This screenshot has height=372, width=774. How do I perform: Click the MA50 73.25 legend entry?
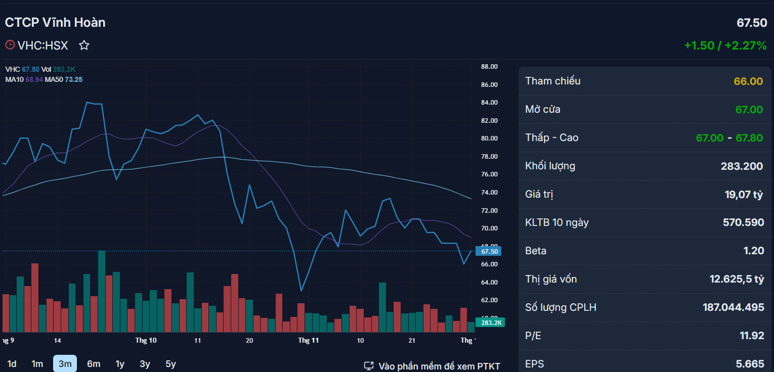[64, 79]
